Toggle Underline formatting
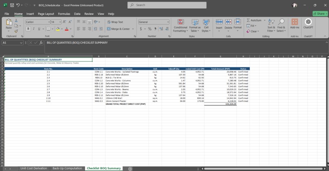This screenshot has height=171, width=329. (39, 29)
